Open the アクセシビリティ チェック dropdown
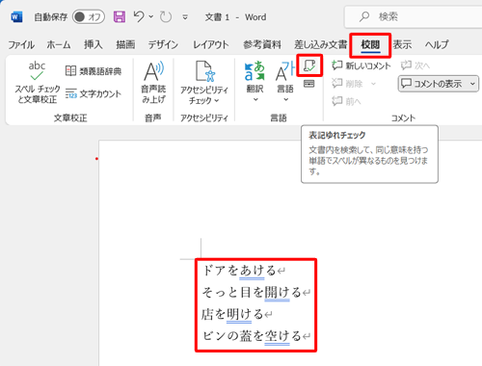The image size is (482, 366). pos(203,83)
